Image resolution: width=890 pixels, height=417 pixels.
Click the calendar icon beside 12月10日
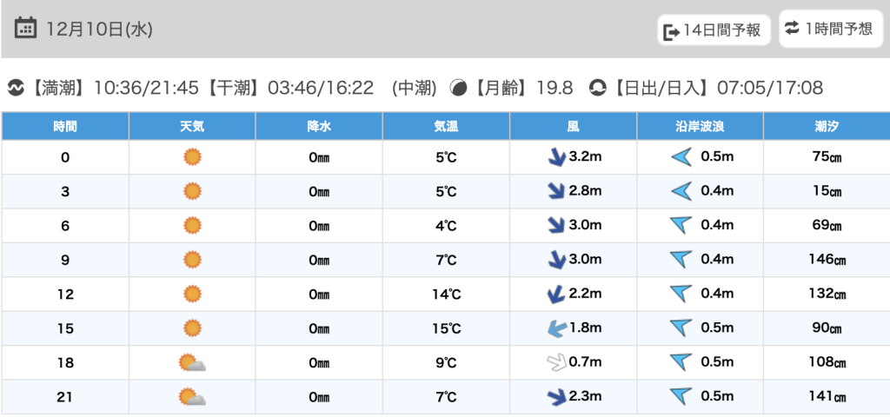26,29
